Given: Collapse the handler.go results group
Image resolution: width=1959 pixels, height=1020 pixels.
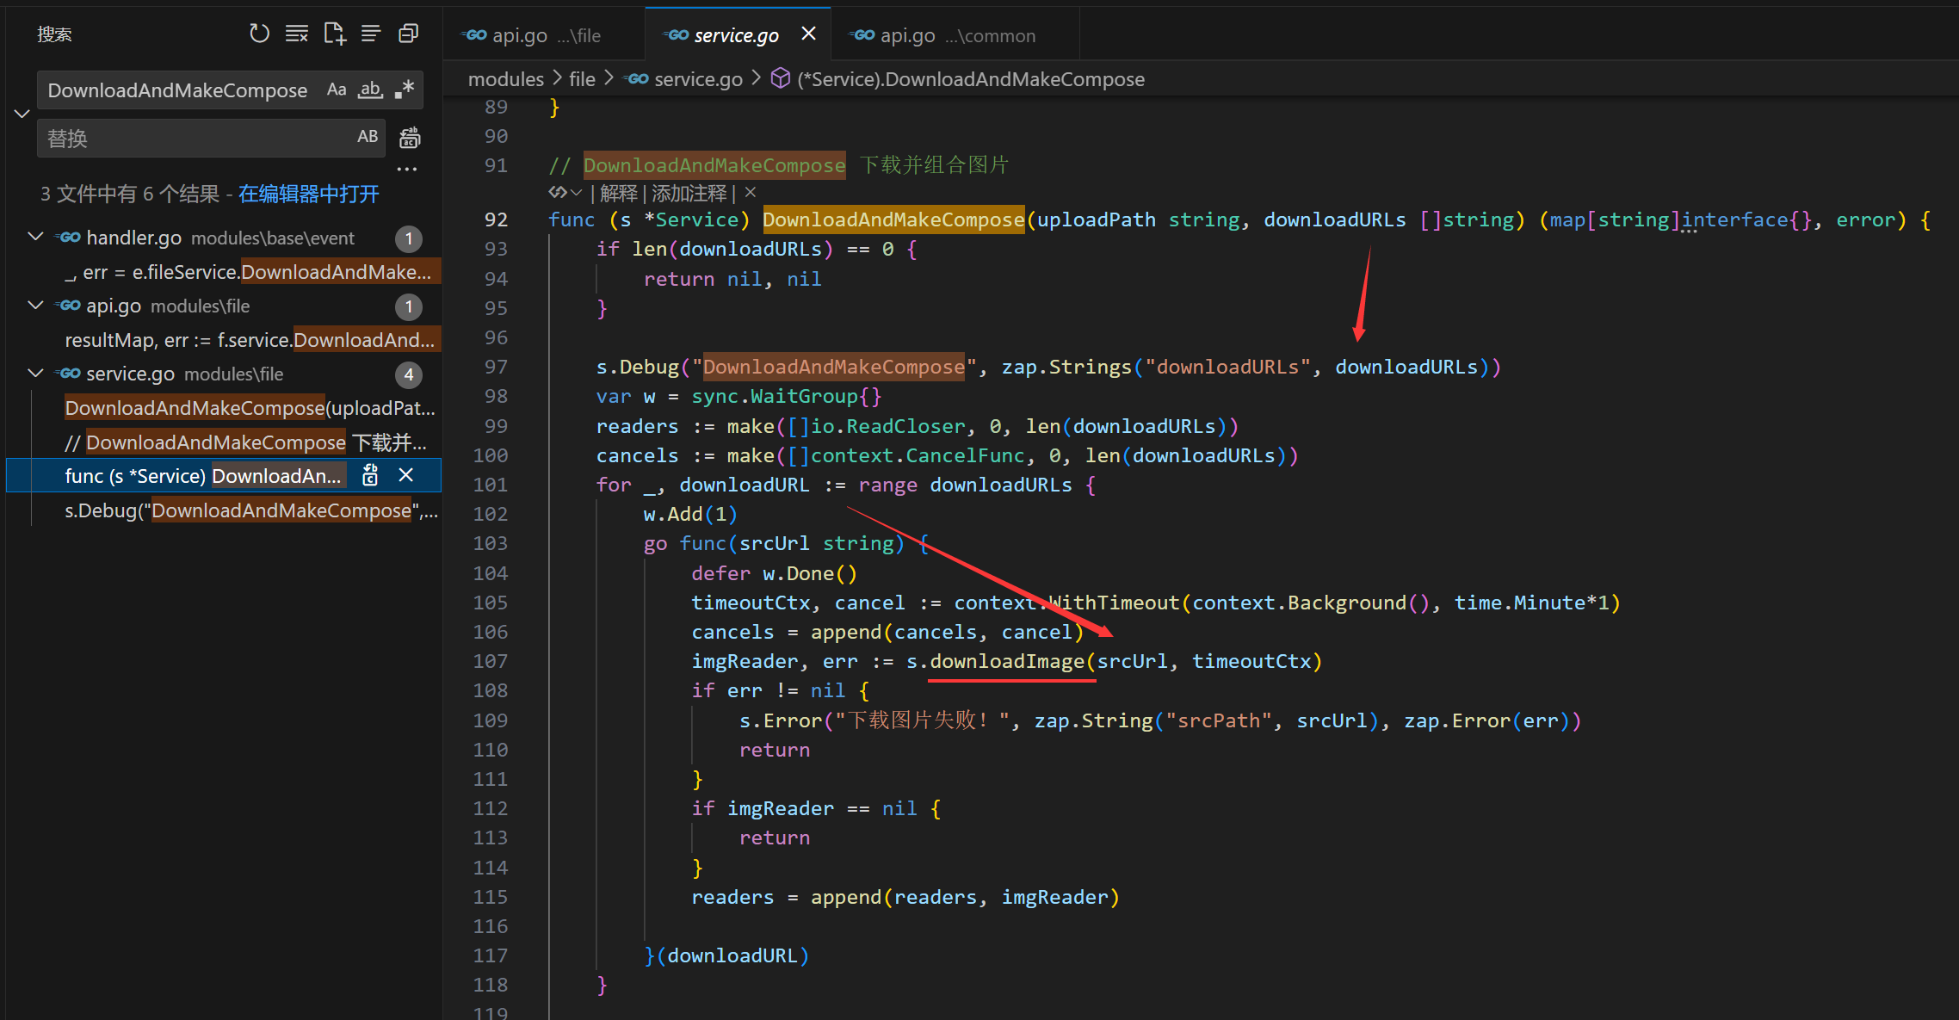Looking at the screenshot, I should [36, 237].
